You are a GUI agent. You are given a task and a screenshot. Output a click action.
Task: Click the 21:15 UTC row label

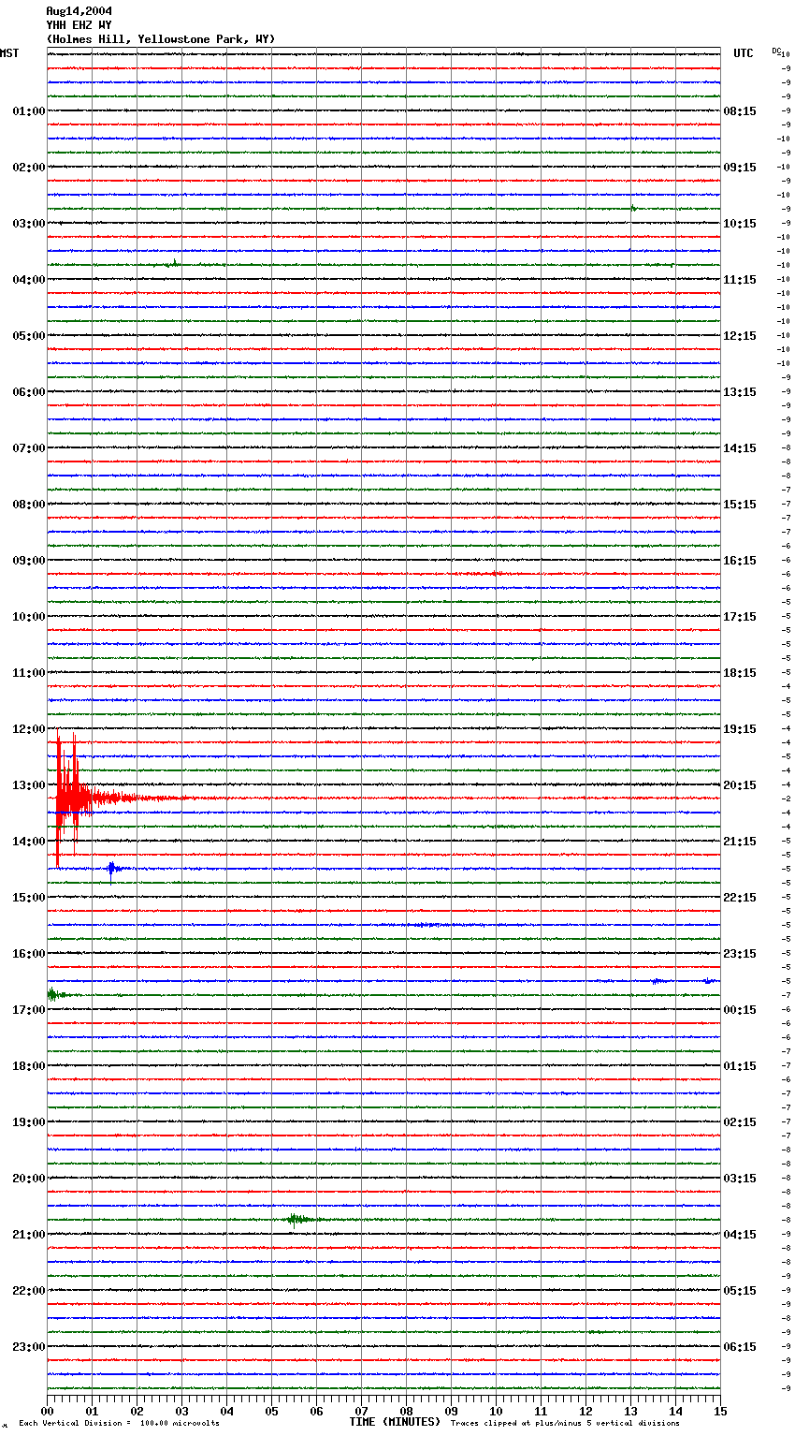pos(740,842)
